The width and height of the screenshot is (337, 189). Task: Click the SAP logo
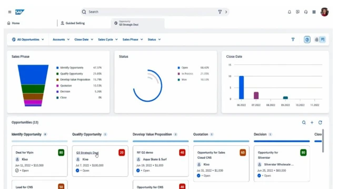20,12
